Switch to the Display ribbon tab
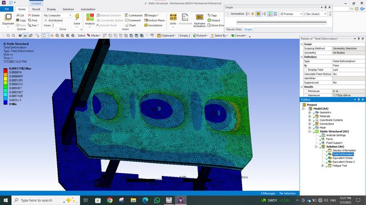This screenshot has width=366, height=205. click(x=51, y=9)
